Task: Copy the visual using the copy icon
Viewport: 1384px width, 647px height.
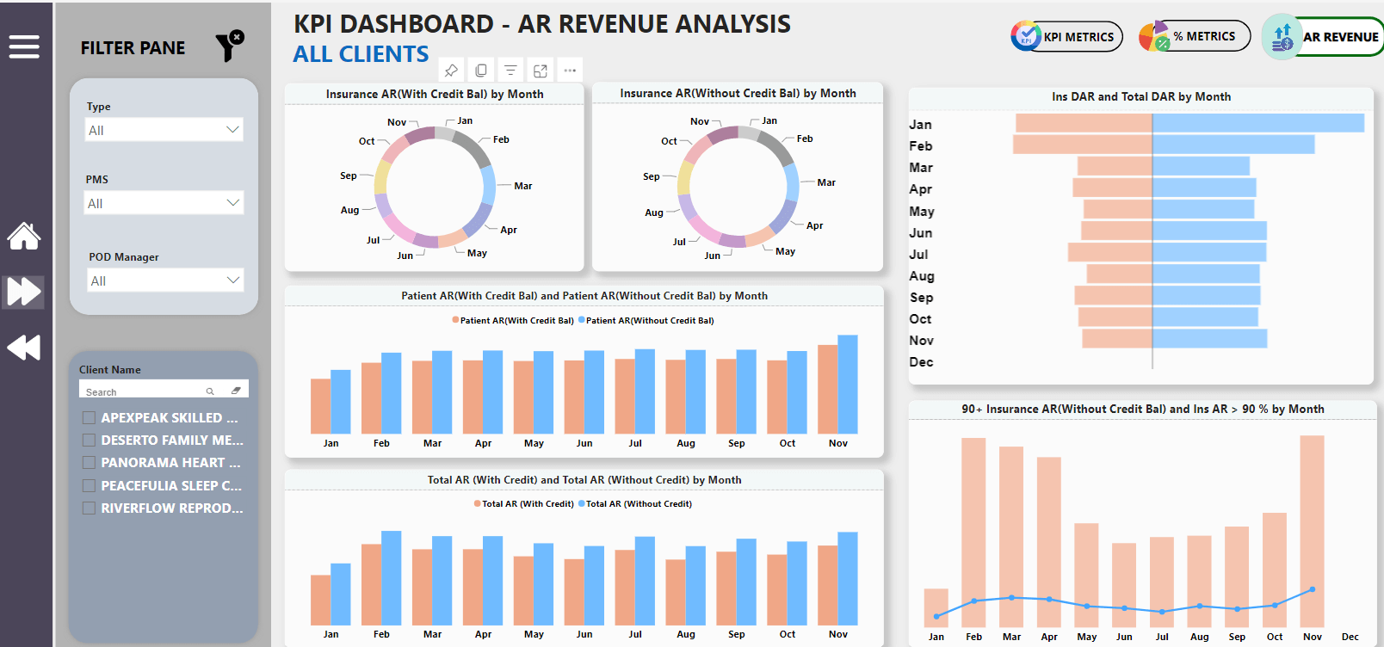Action: [x=481, y=71]
